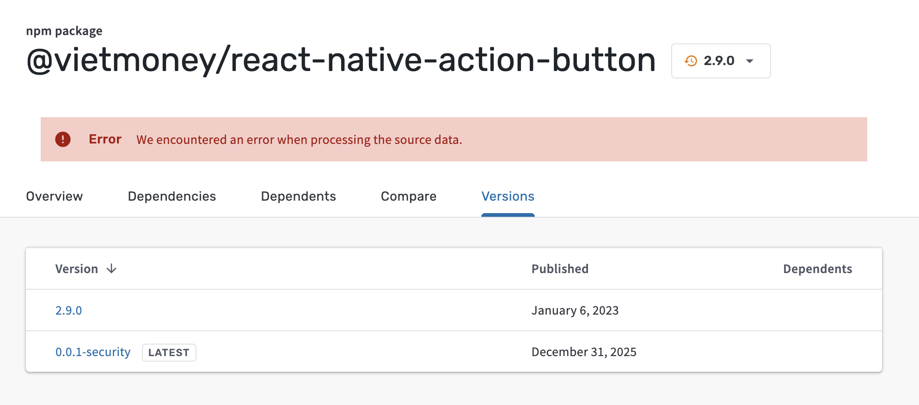Open the 0.0.1-security version link

click(93, 352)
